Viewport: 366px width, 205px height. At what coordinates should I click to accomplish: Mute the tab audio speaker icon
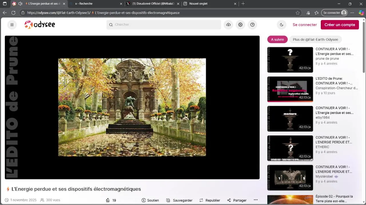click(x=20, y=4)
